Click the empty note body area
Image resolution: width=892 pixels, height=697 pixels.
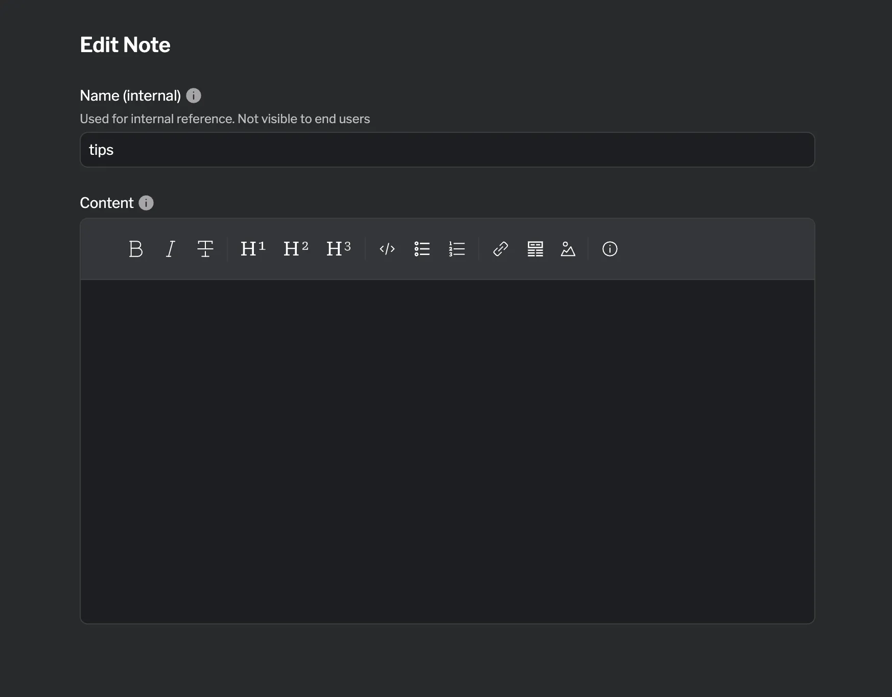[x=447, y=460]
